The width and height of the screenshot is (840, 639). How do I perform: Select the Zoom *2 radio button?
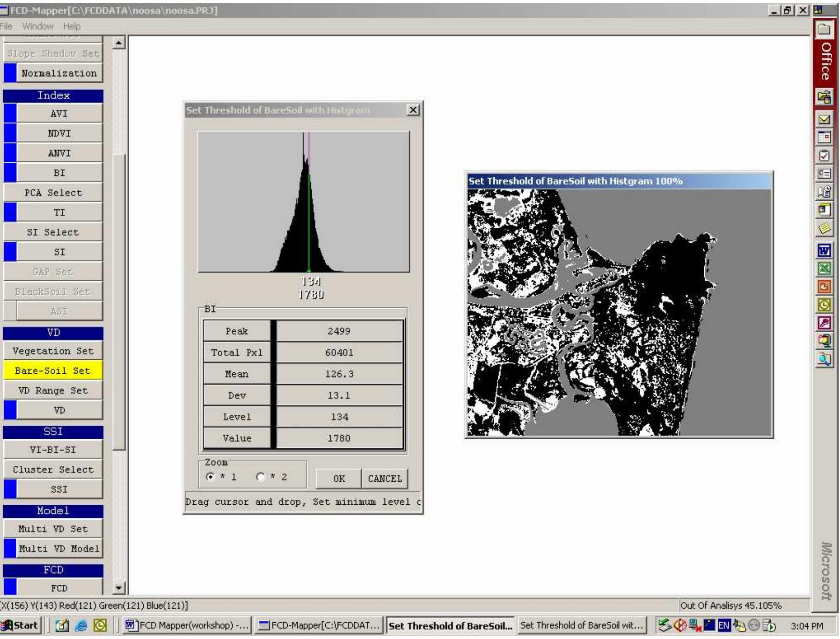coord(261,477)
